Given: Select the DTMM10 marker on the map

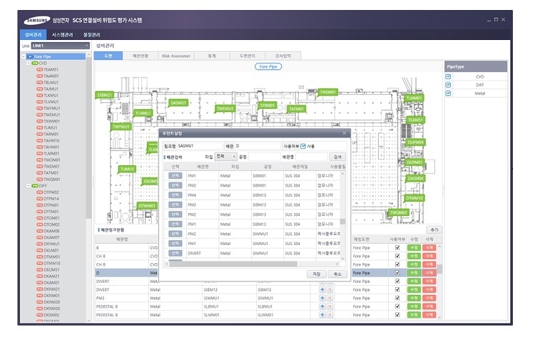Looking at the screenshot, I should (x=414, y=198).
